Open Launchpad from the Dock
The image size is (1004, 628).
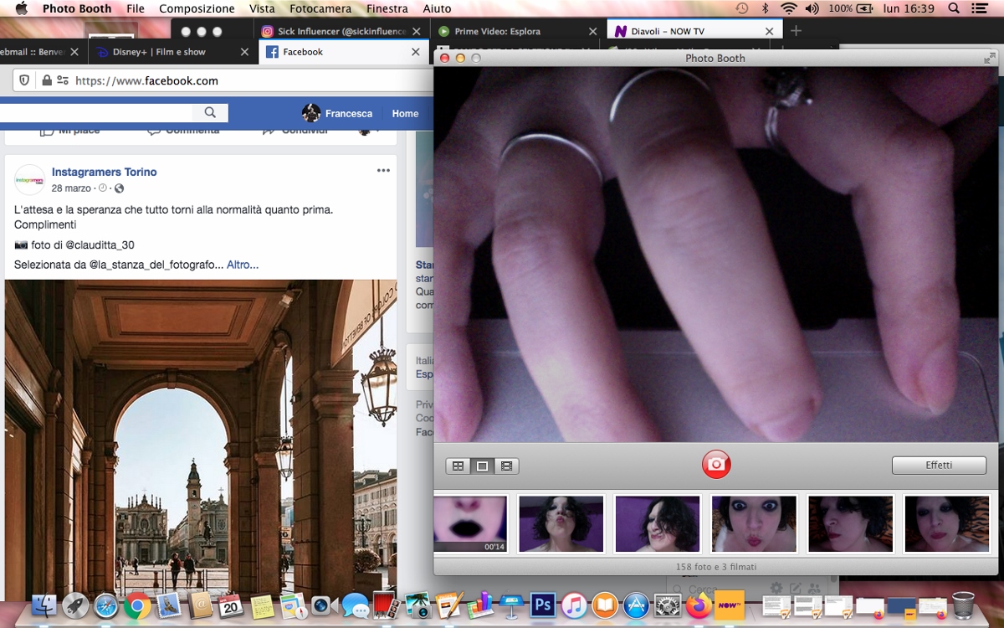pos(74,605)
